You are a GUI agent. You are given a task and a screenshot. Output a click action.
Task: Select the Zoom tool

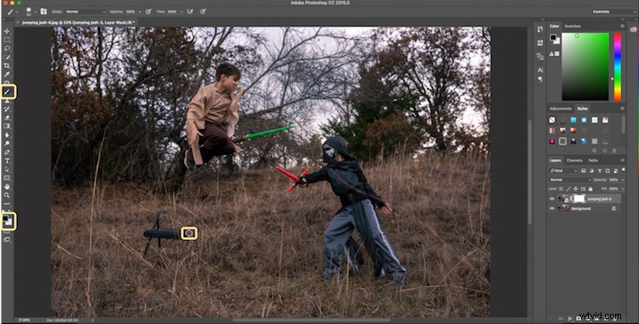pyautogui.click(x=7, y=195)
